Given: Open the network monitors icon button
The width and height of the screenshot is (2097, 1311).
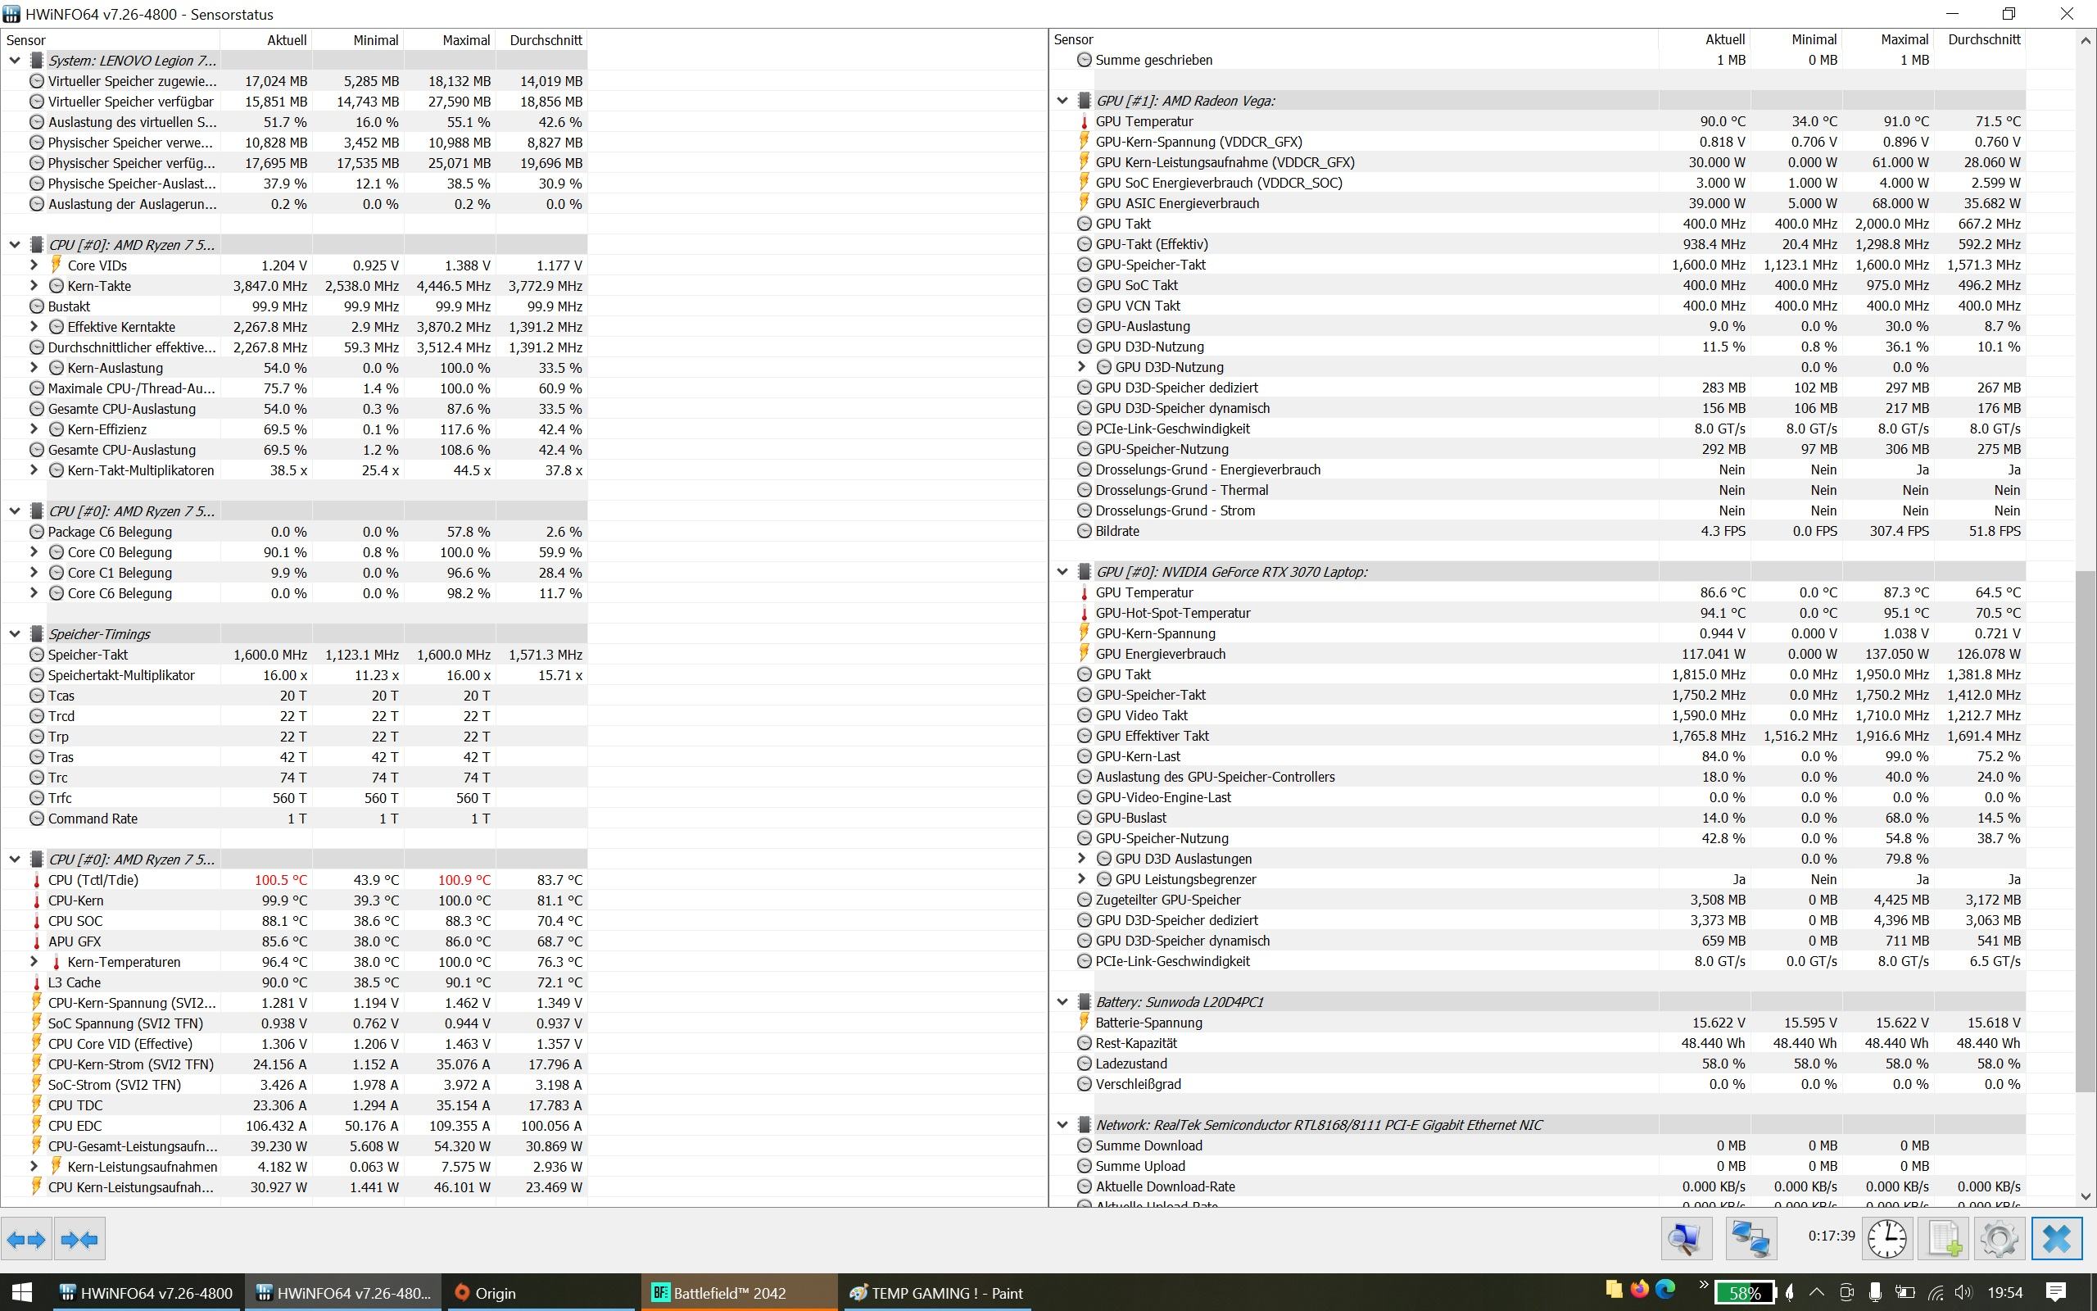Looking at the screenshot, I should click(x=1751, y=1238).
